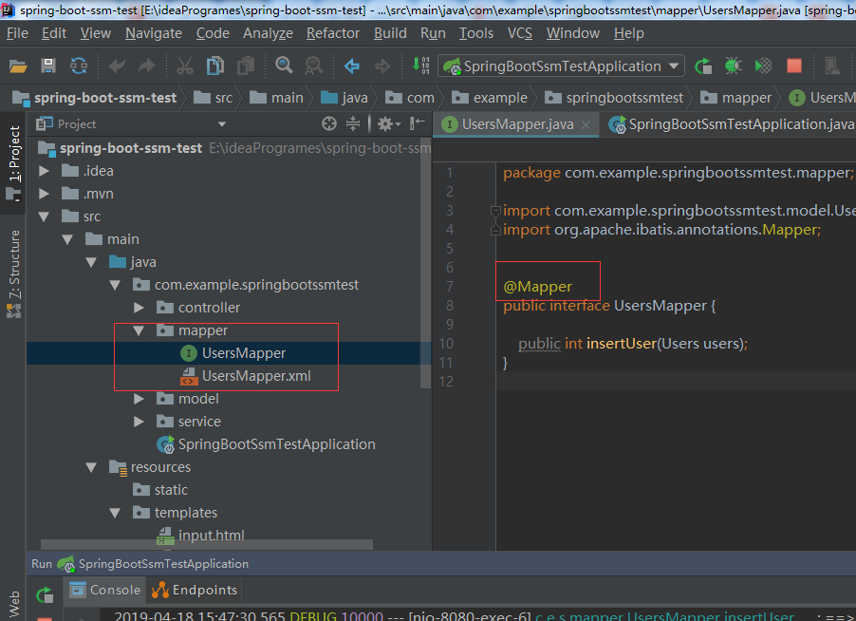Click the Collapse All icon in Project panel
Image resolution: width=856 pixels, height=621 pixels.
(353, 124)
